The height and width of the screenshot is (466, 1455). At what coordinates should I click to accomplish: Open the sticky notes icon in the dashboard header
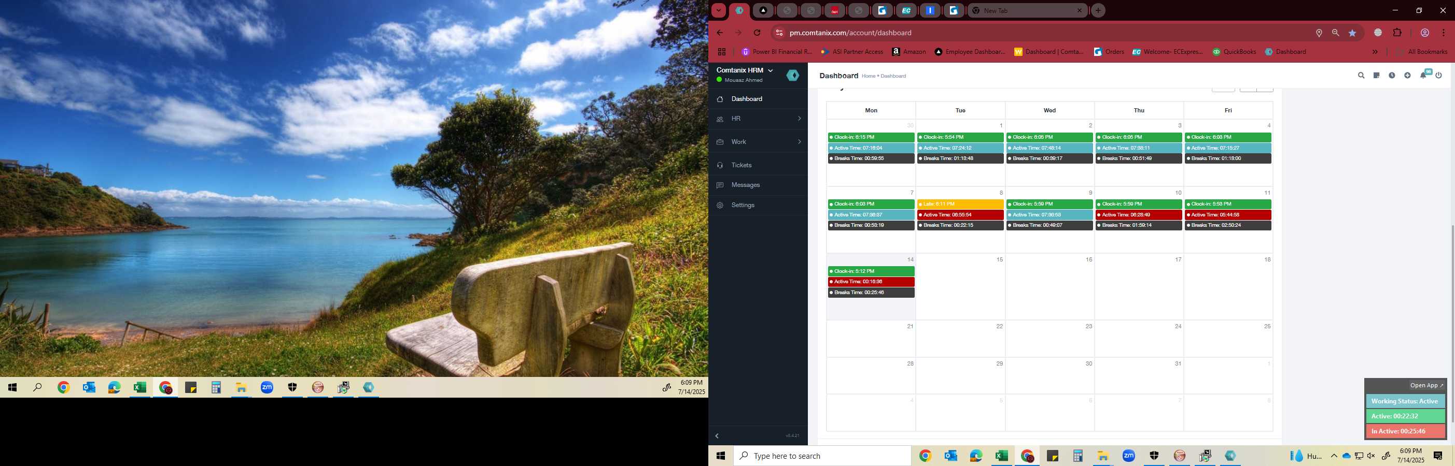tap(1377, 76)
